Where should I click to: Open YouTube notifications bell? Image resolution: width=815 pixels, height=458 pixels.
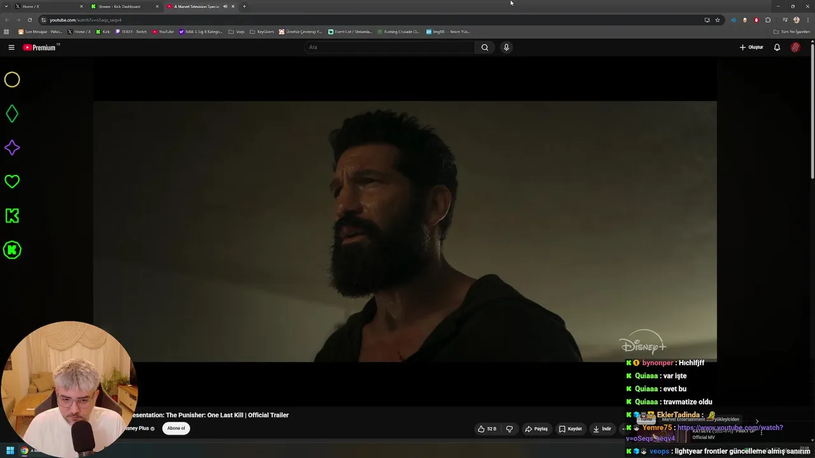click(777, 47)
